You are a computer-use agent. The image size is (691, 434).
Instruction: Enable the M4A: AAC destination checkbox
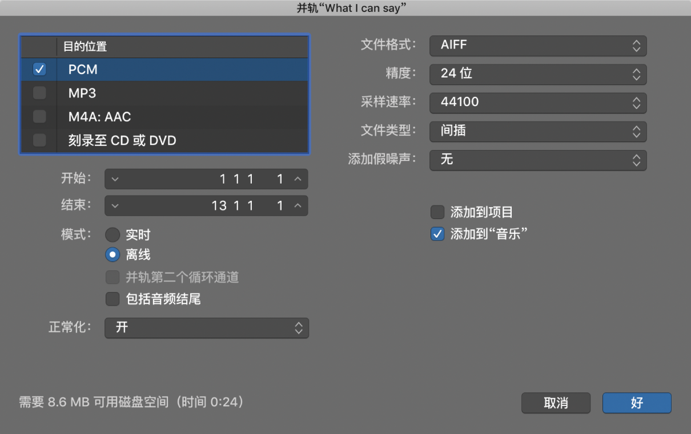pyautogui.click(x=38, y=116)
